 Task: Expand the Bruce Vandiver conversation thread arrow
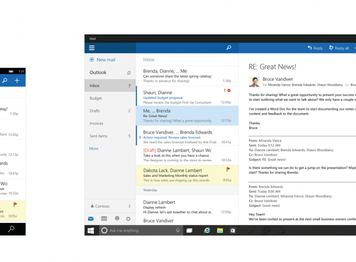(140, 137)
